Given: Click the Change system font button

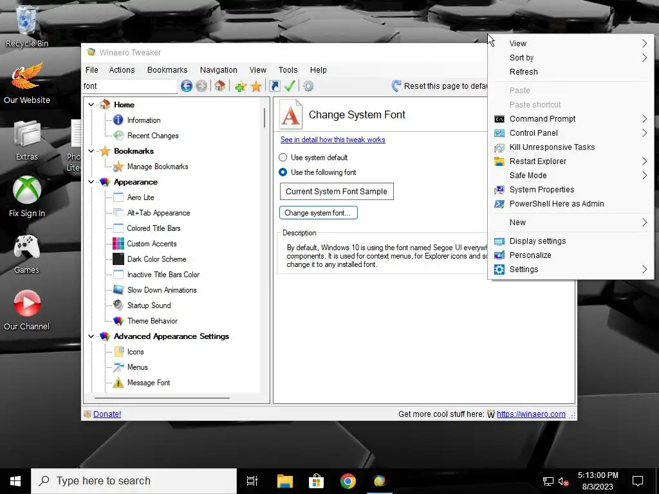Looking at the screenshot, I should (319, 213).
